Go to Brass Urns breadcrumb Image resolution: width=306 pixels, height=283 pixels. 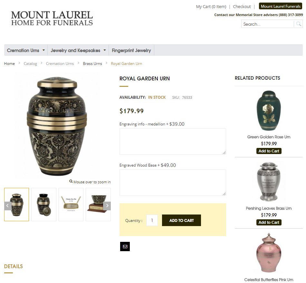92,64
